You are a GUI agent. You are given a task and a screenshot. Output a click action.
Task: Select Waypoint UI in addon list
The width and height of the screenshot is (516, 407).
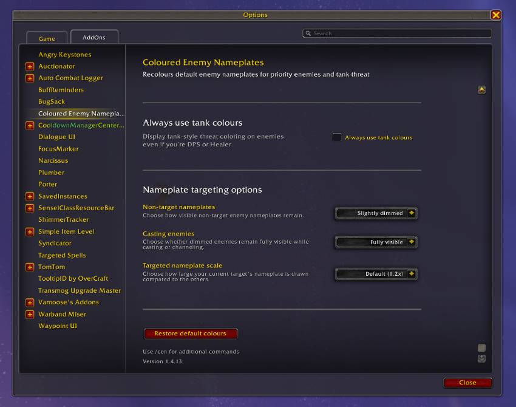(58, 326)
